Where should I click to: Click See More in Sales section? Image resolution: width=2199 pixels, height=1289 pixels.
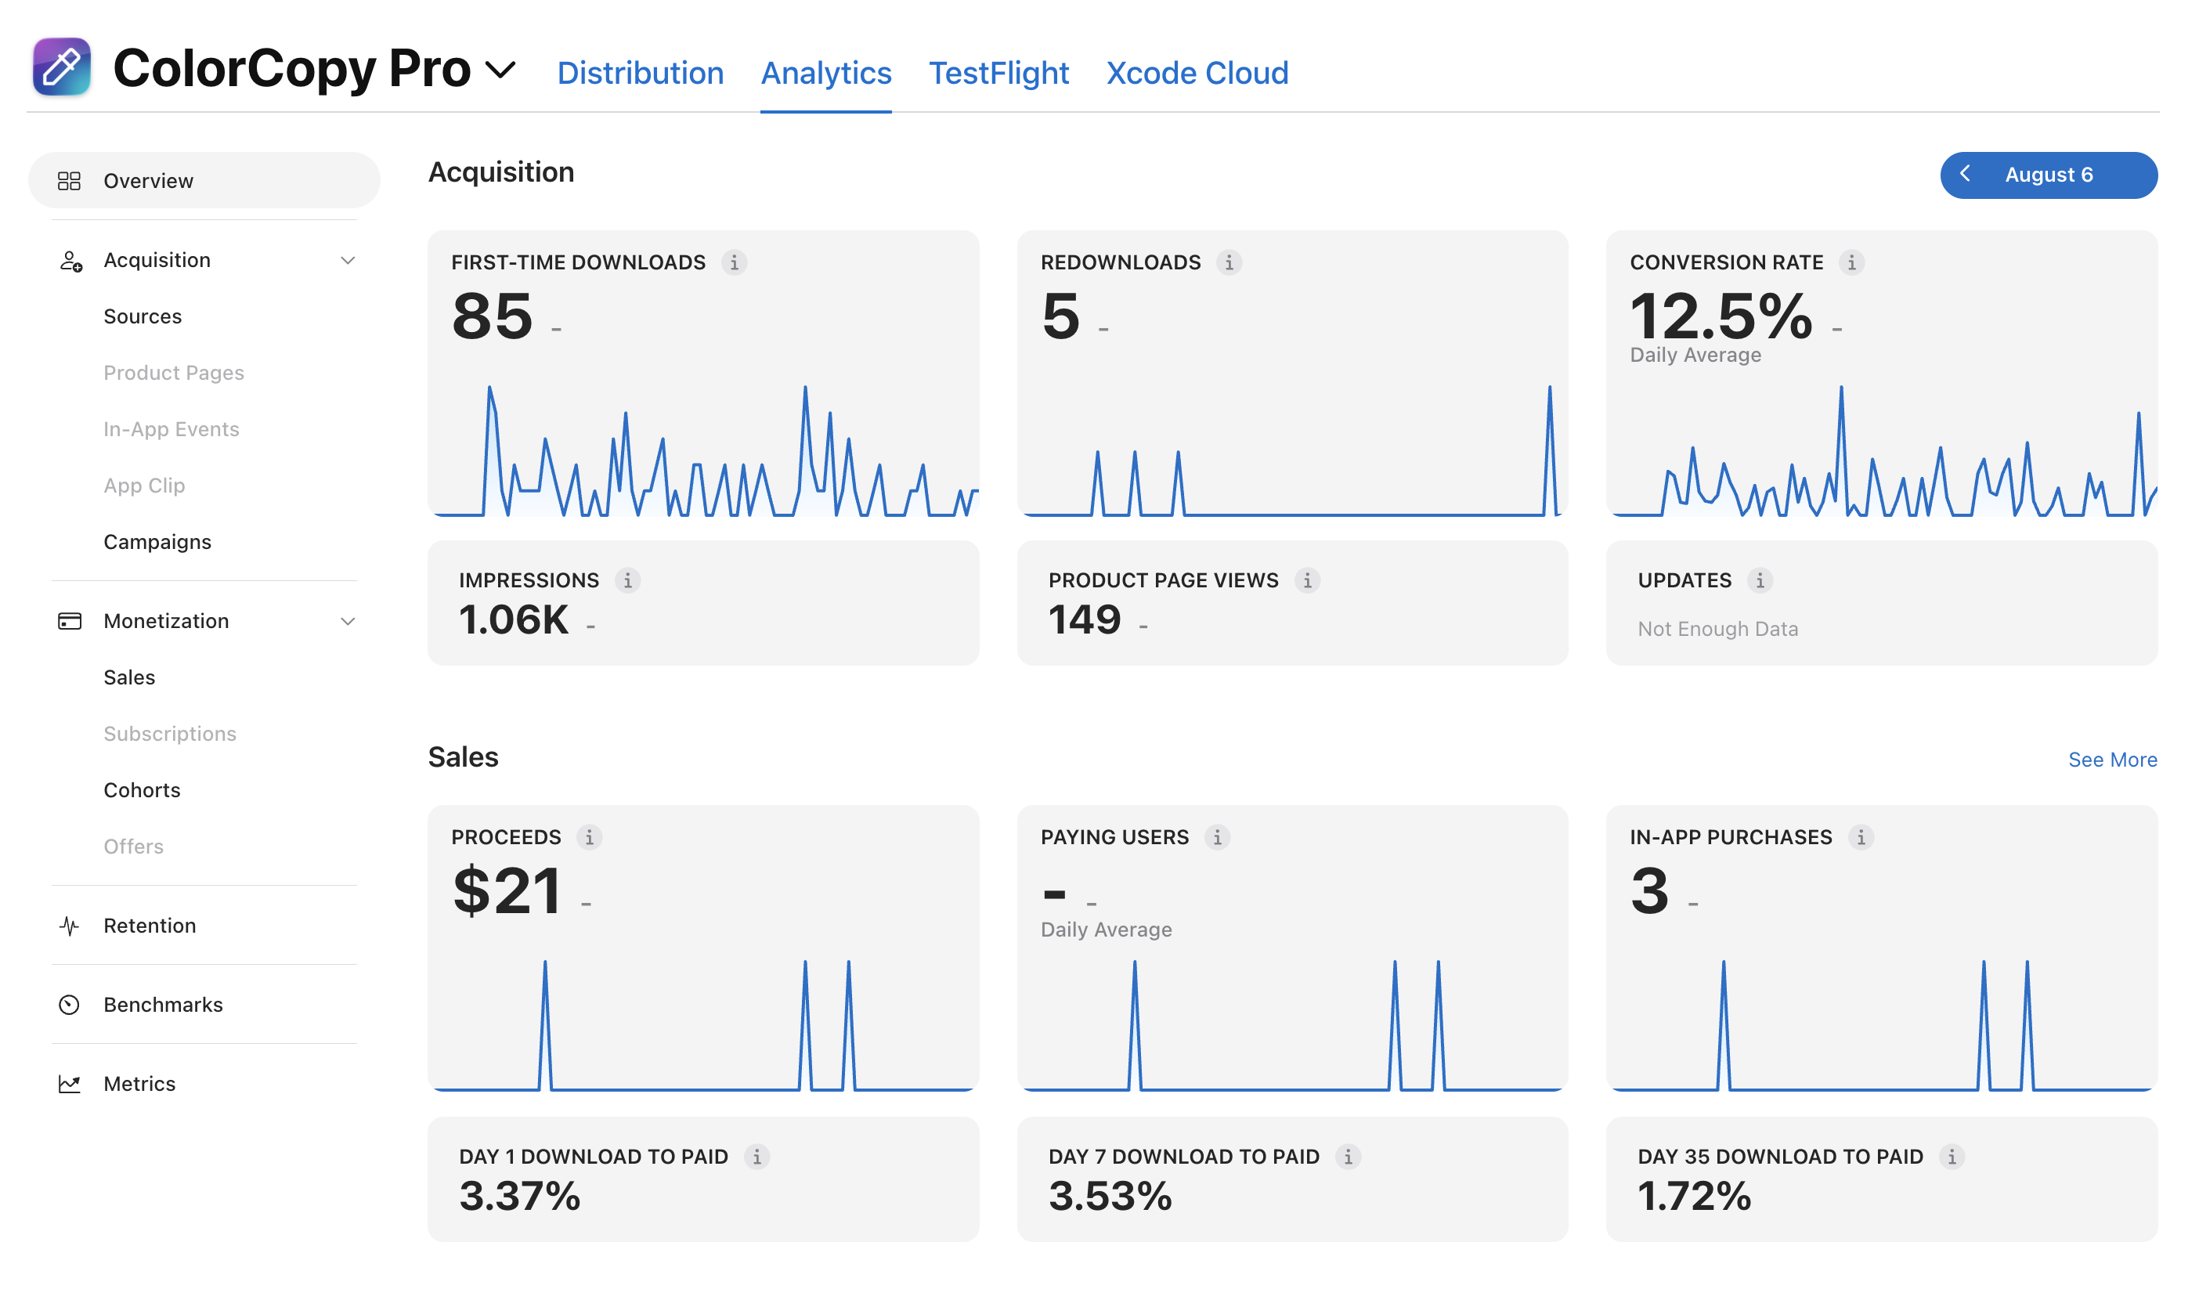pos(2112,760)
